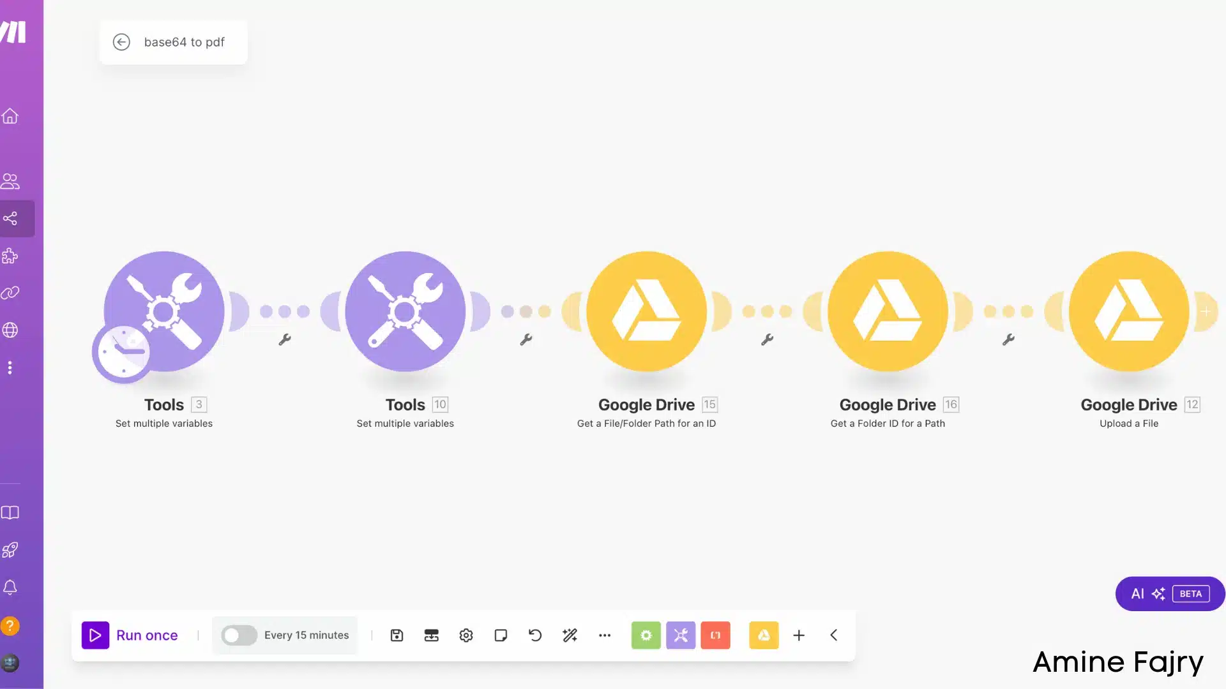The image size is (1226, 689).
Task: Toggle the Every 15 minutes scheduler switch
Action: point(238,635)
